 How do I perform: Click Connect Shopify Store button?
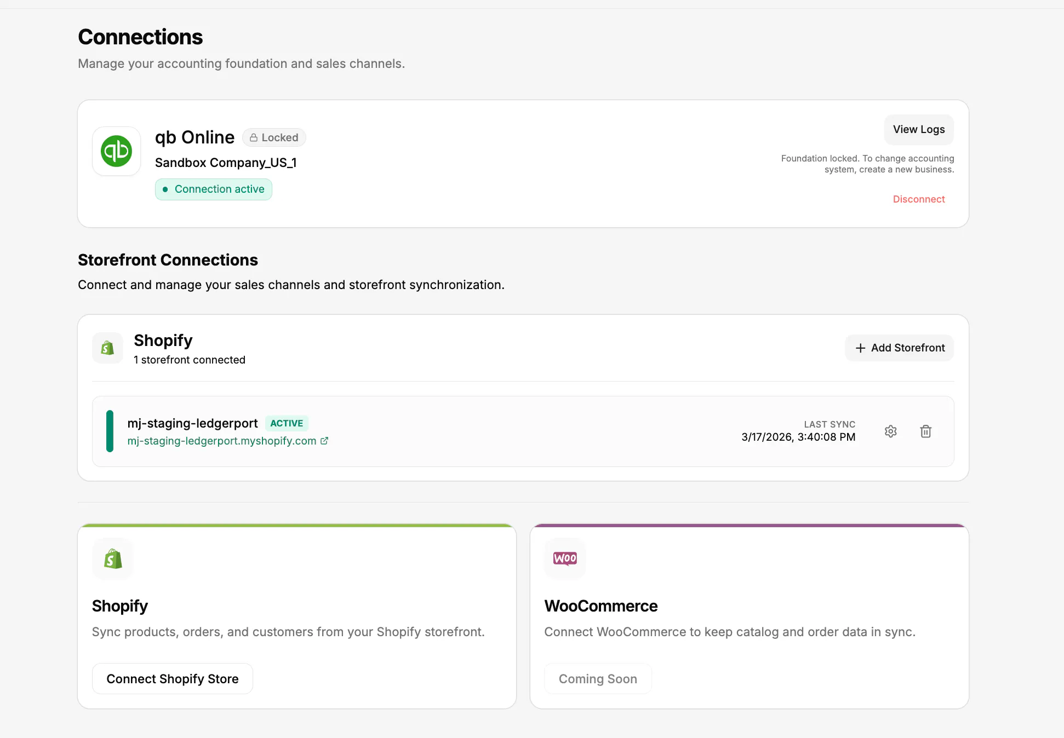tap(173, 679)
